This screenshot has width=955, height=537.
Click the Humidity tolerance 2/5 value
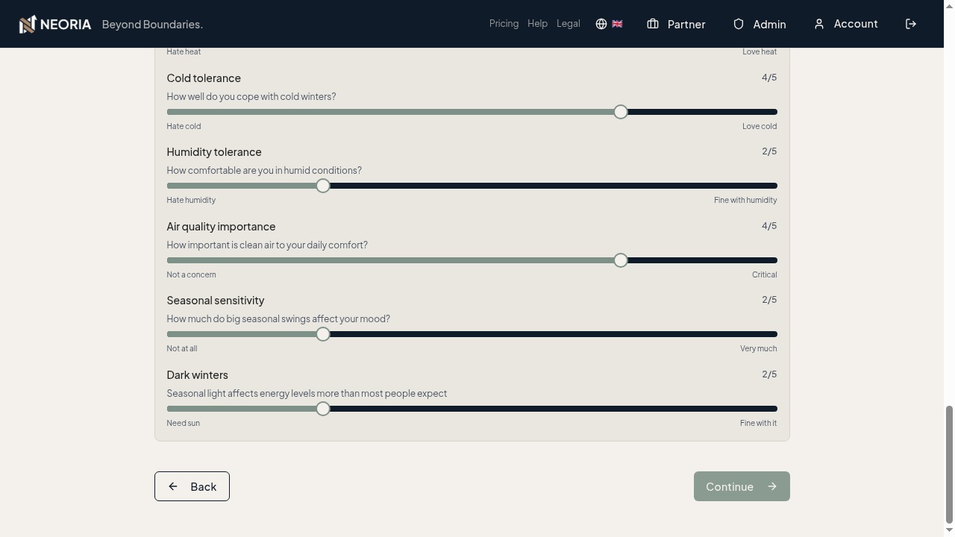pos(769,151)
